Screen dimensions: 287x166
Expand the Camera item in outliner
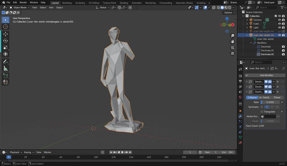[247, 20]
